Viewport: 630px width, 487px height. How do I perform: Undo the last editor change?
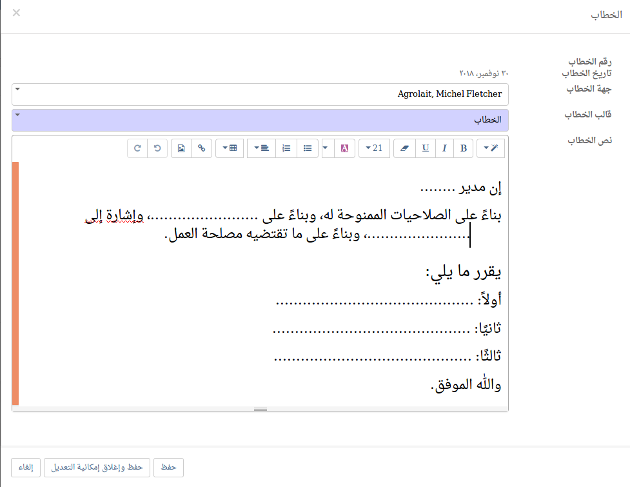point(157,148)
